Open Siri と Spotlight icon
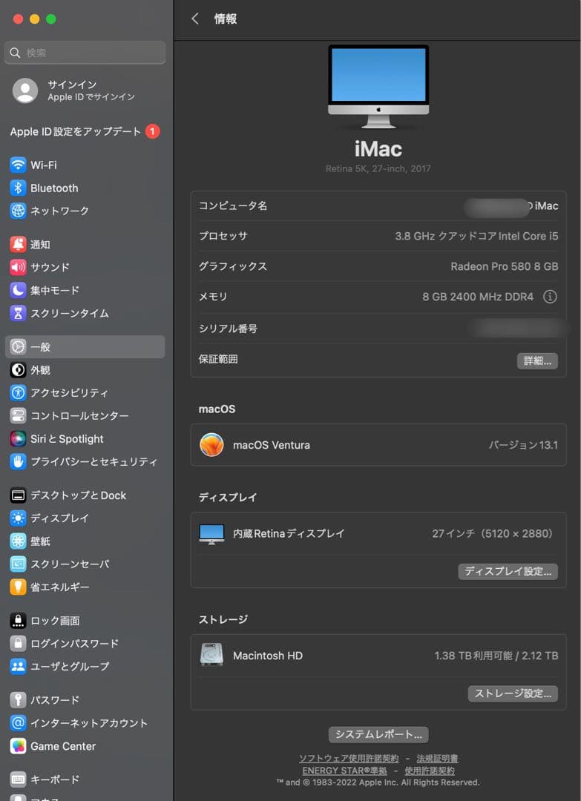 [x=18, y=439]
